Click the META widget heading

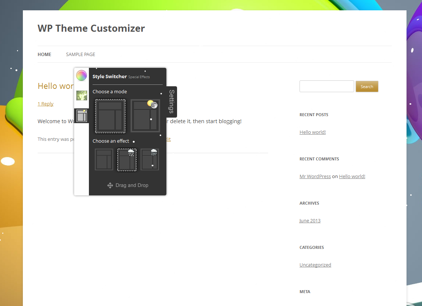coord(305,292)
